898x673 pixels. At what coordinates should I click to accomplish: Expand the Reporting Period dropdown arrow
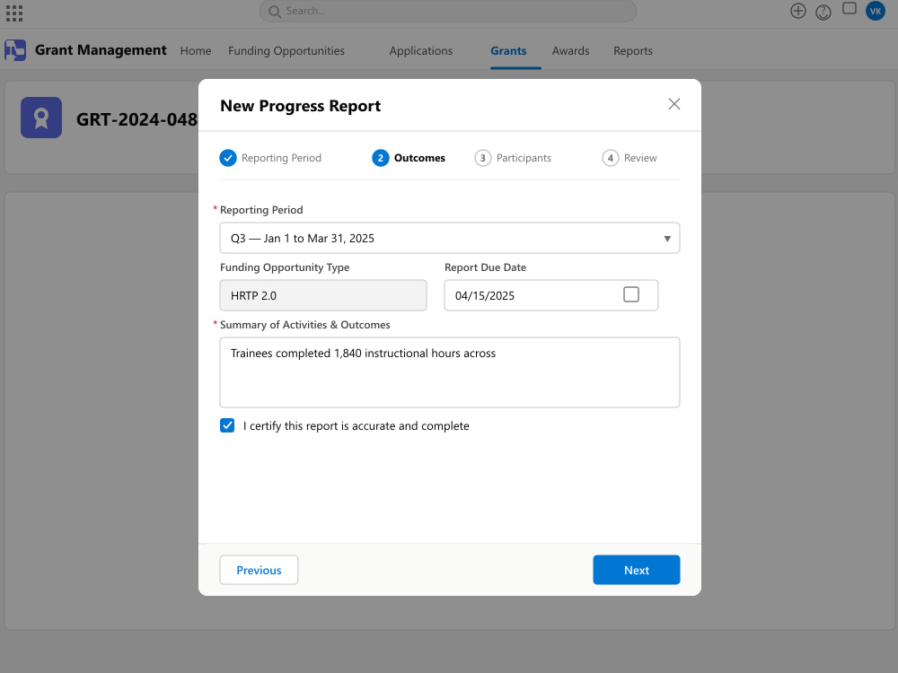tap(667, 239)
